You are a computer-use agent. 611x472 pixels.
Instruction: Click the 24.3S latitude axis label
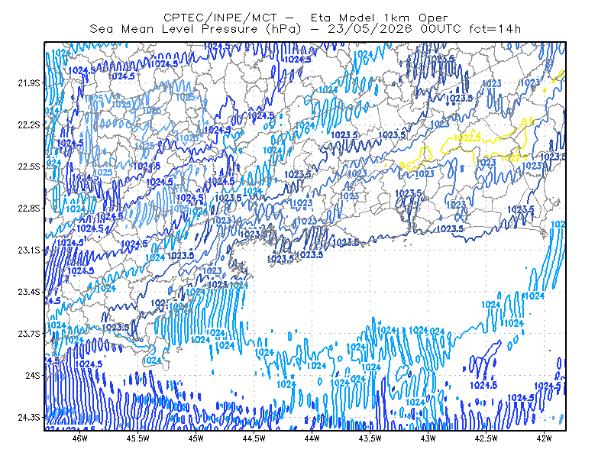29,417
